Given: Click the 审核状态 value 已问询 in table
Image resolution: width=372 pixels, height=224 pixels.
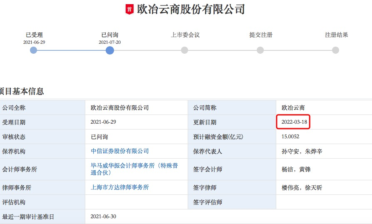Looking at the screenshot, I should click(x=99, y=137).
